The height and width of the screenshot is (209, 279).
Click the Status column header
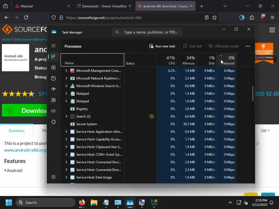[140, 60]
